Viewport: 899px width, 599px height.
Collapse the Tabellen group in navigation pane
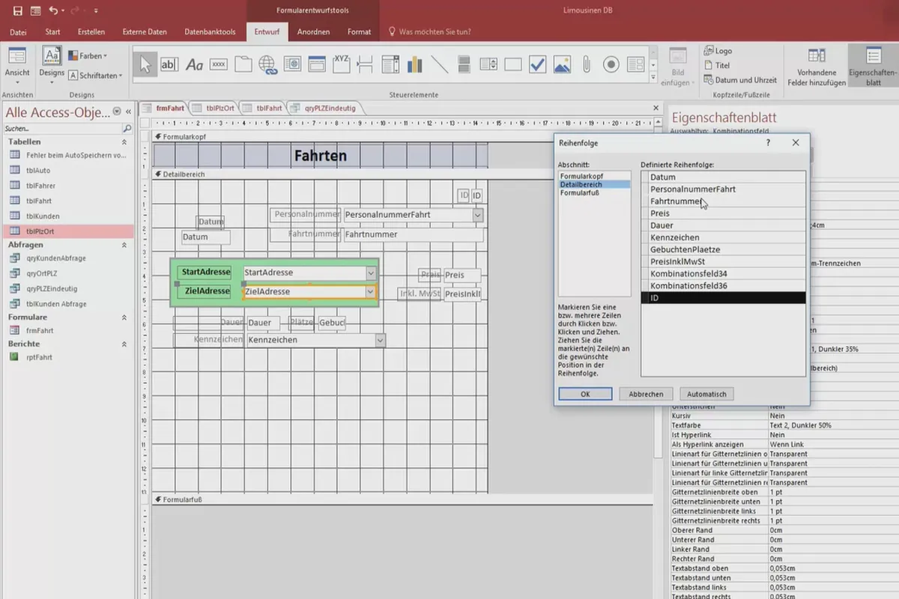coord(124,142)
